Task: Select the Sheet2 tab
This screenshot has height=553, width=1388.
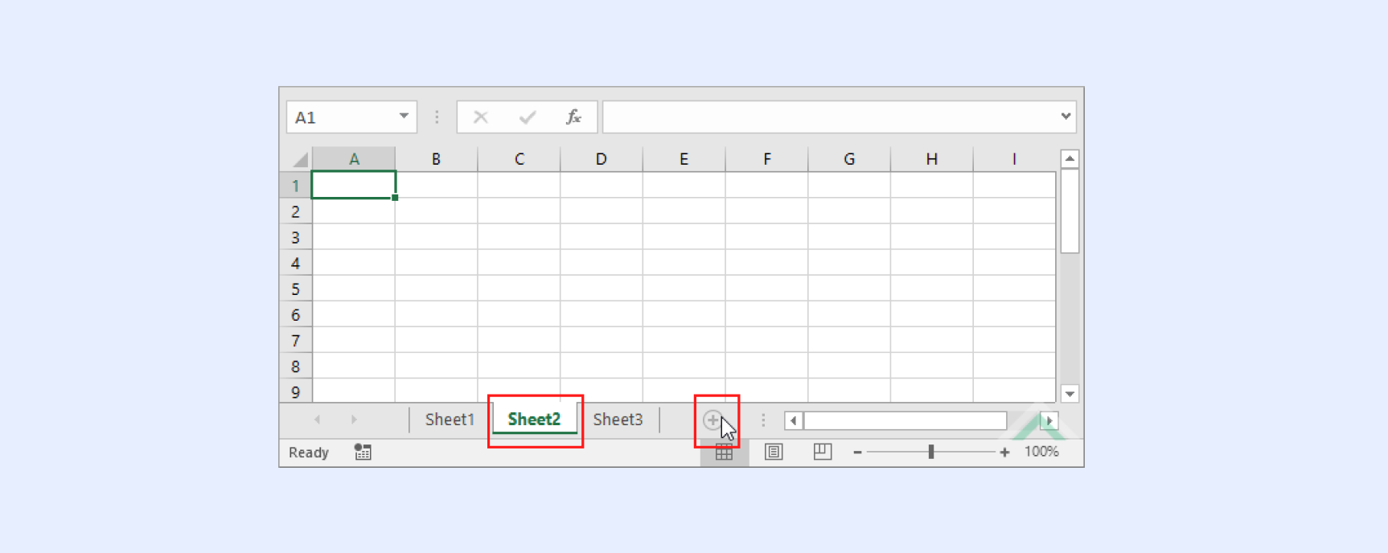Action: pyautogui.click(x=534, y=420)
